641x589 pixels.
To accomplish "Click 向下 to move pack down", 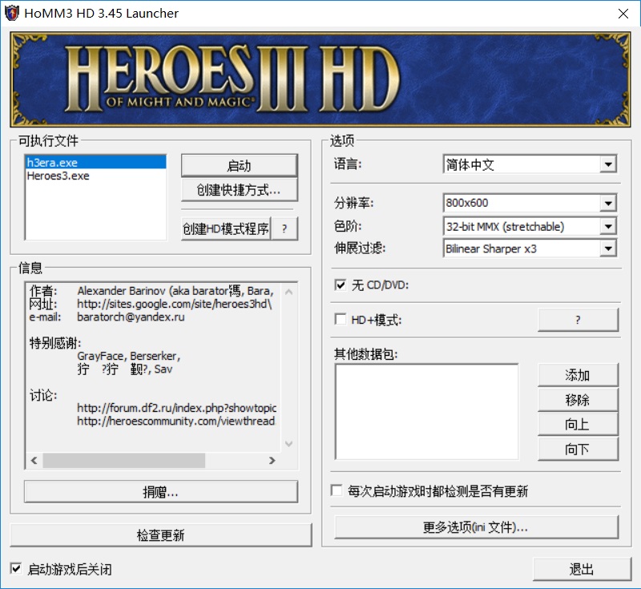I will click(578, 450).
